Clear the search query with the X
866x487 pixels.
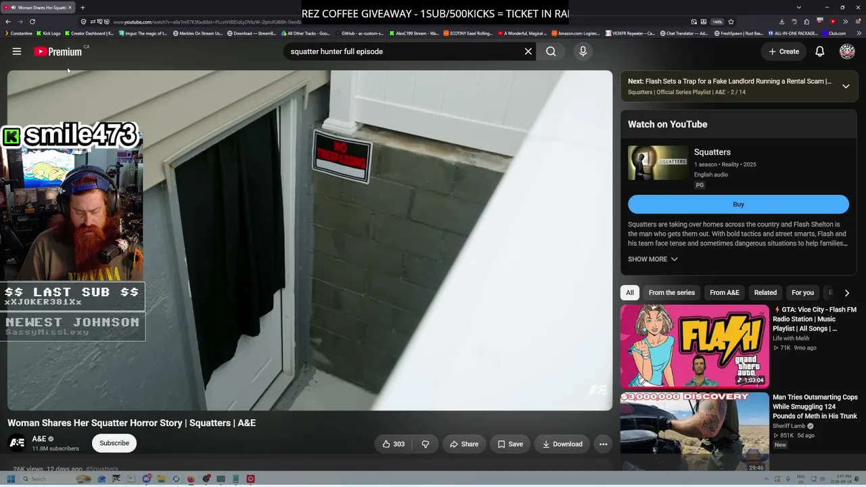[x=528, y=51]
